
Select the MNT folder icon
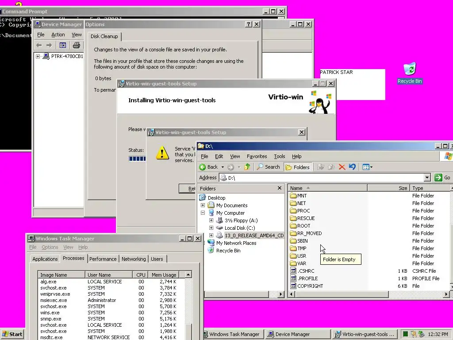point(293,196)
